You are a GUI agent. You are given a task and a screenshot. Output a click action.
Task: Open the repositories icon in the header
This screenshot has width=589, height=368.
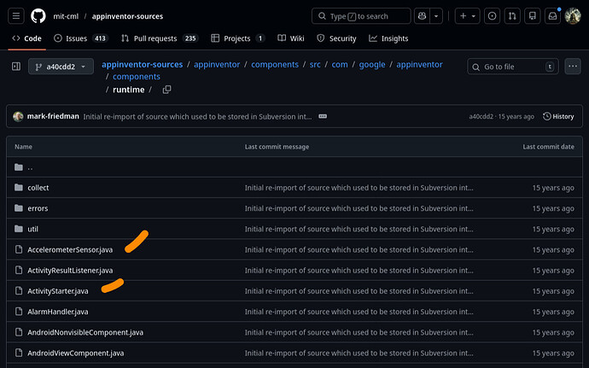point(532,16)
